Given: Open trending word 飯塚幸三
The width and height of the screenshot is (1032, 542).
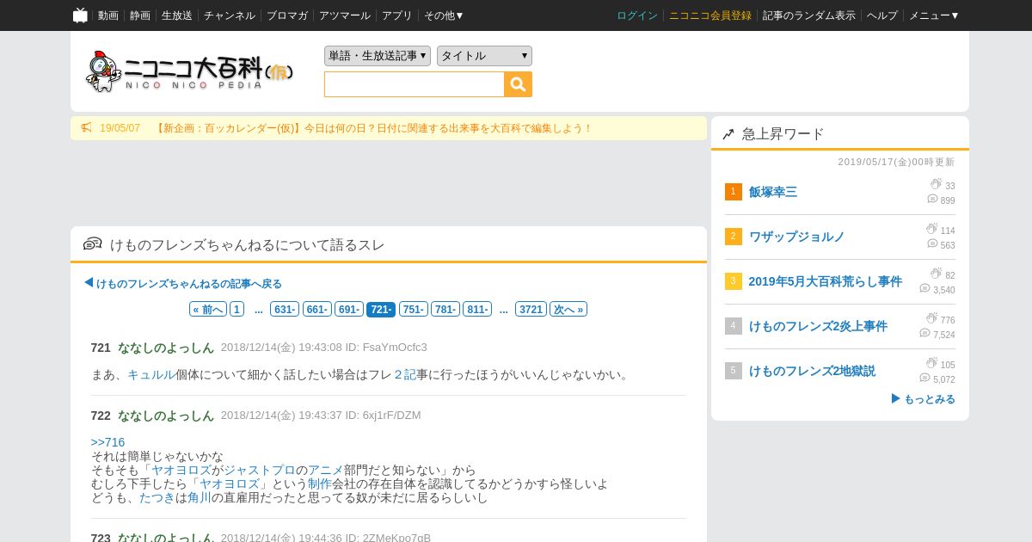Looking at the screenshot, I should 773,192.
